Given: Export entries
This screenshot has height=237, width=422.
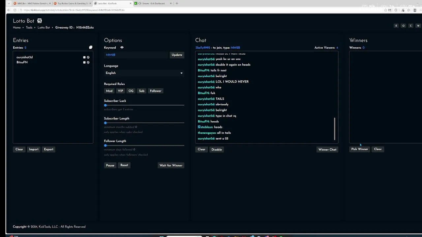Looking at the screenshot, I should 48,149.
